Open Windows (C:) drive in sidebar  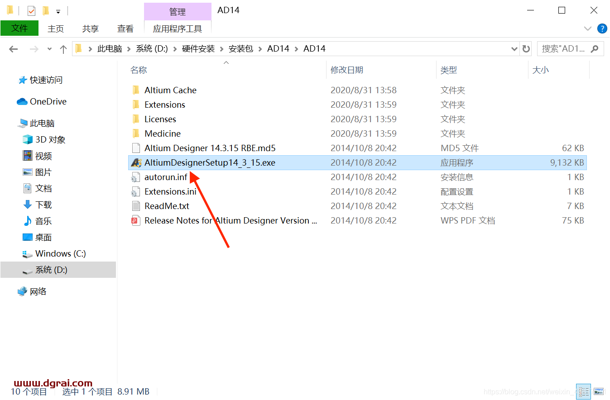(x=54, y=253)
